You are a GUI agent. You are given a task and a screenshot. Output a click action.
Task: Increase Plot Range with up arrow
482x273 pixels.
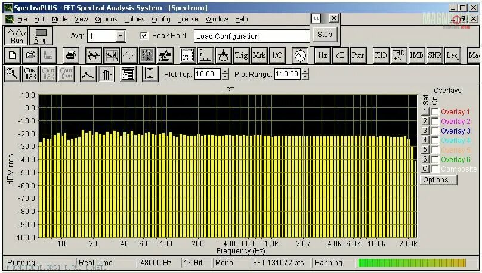point(305,71)
